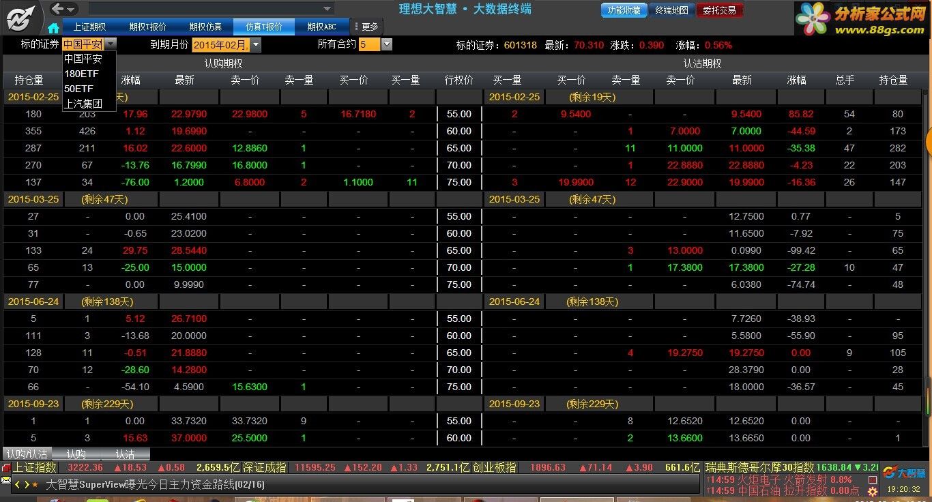Click call latest price 22.9790
The height and width of the screenshot is (502, 932).
[x=189, y=114]
